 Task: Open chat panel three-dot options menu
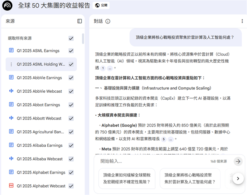(242, 21)
